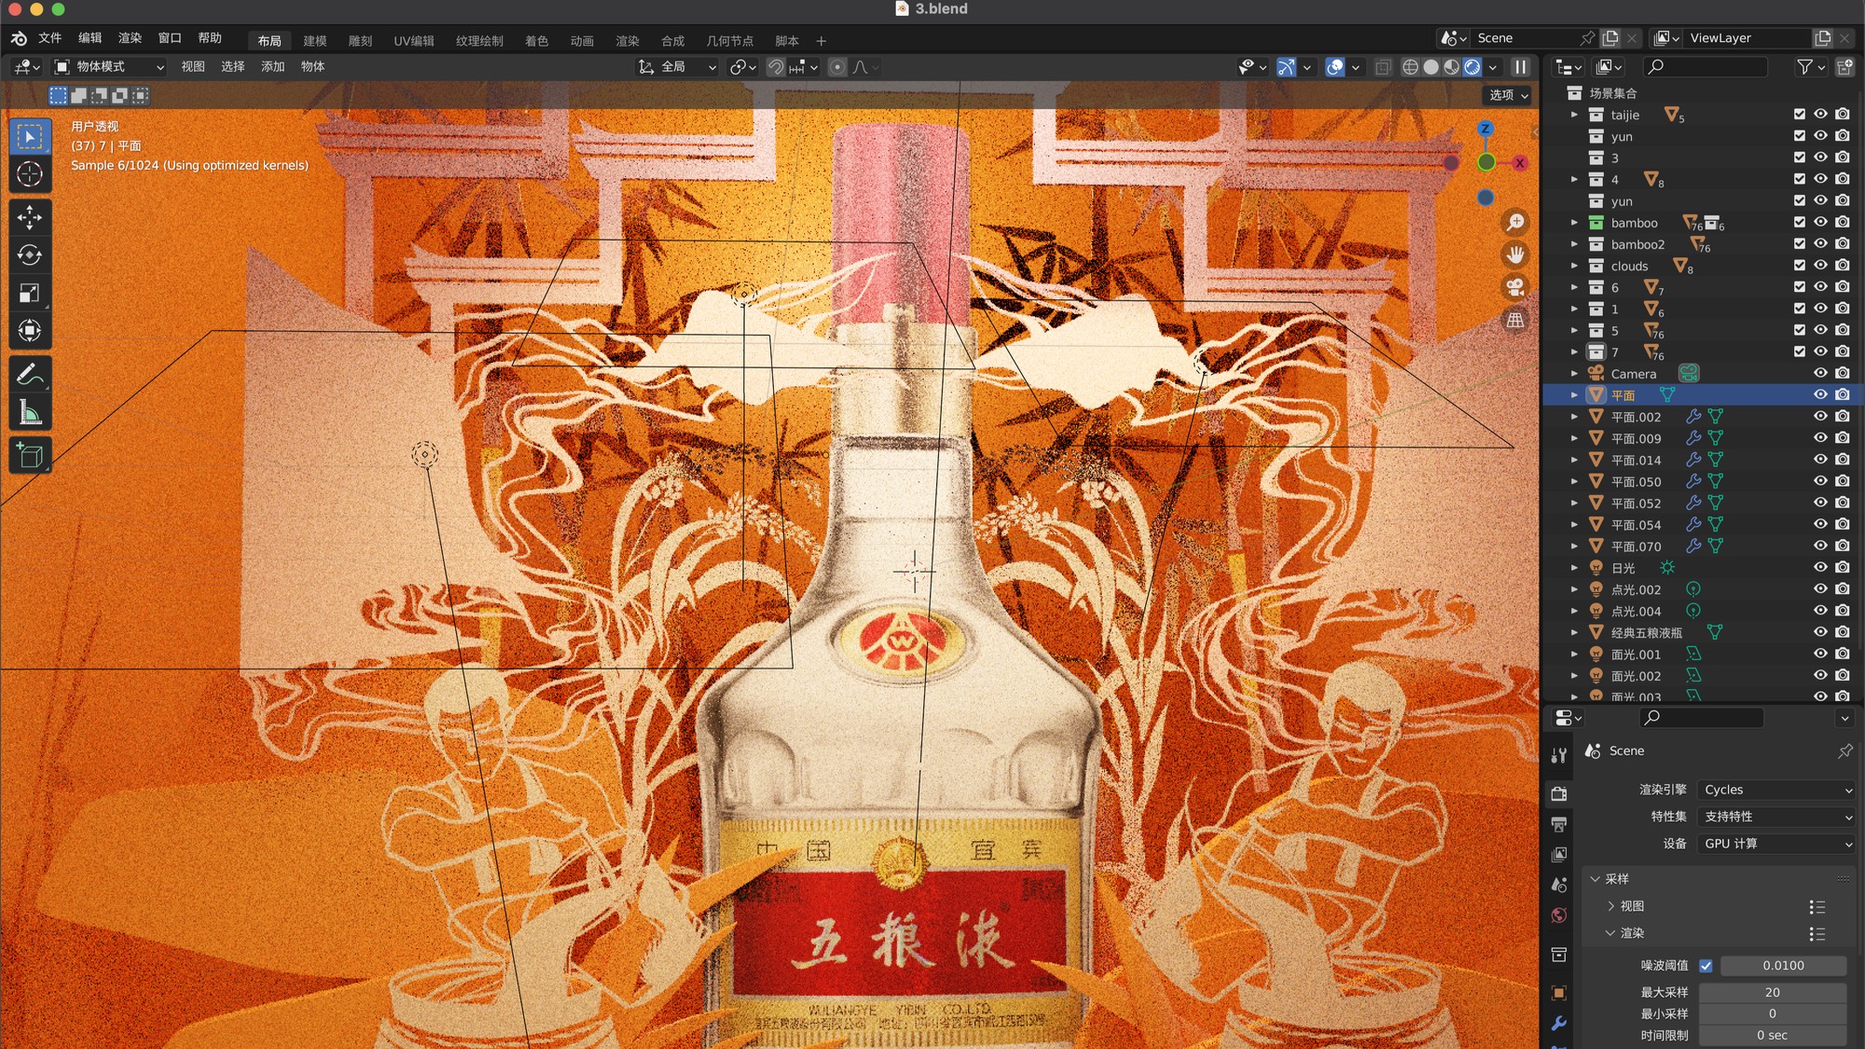Switch to solid viewport shading
This screenshot has height=1049, width=1865.
pyautogui.click(x=1431, y=67)
